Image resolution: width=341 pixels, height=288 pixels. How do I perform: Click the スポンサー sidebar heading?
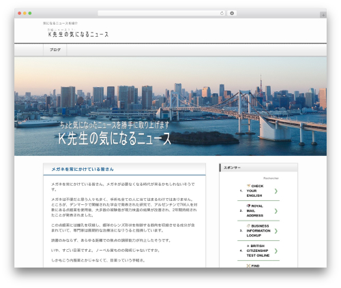click(x=232, y=167)
